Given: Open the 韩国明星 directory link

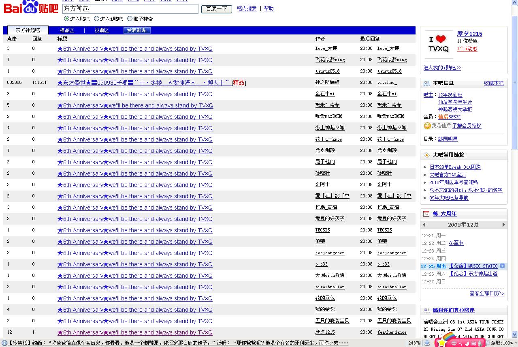Looking at the screenshot, I should click(x=448, y=139).
